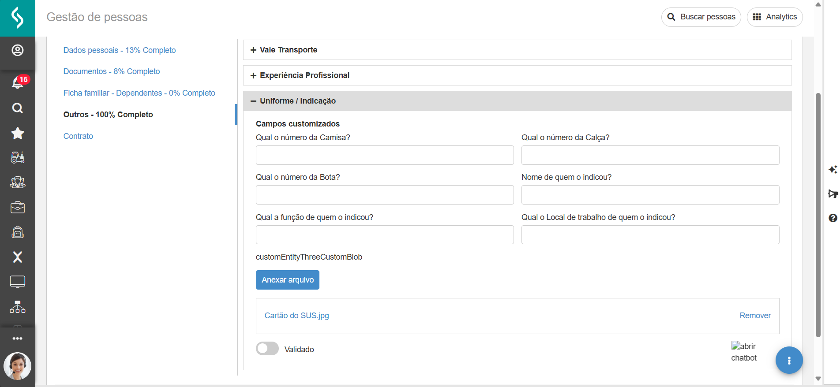Show more sidebar options ellipsis

(18, 339)
